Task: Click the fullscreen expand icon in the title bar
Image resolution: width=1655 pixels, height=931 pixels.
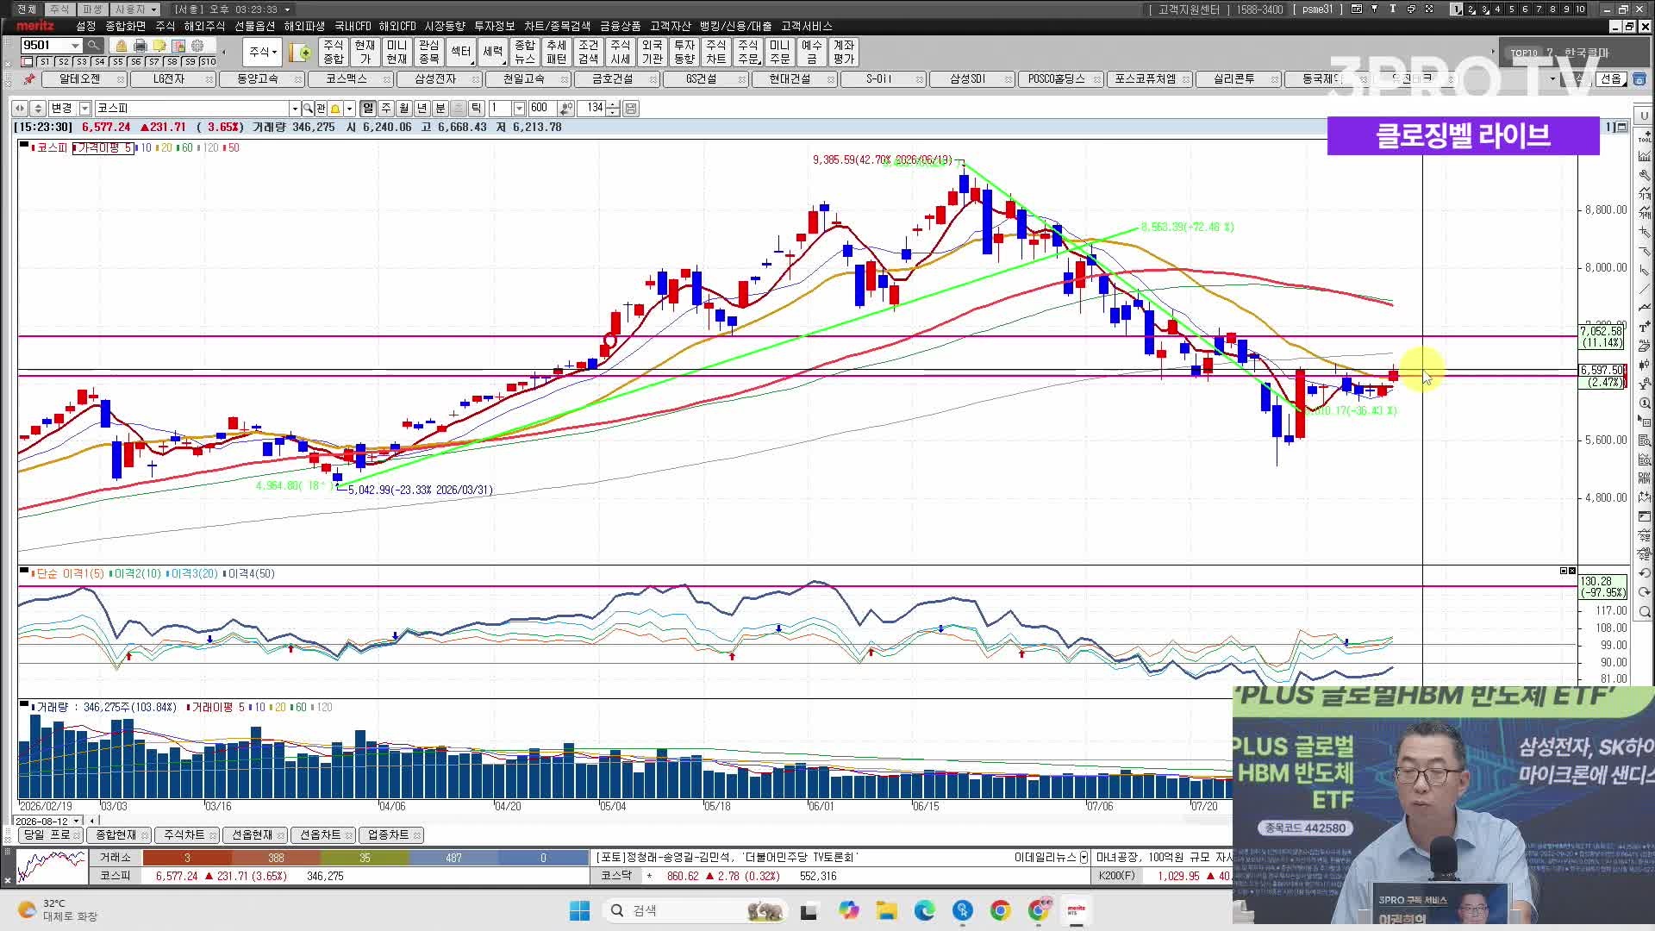Action: pyautogui.click(x=1428, y=9)
